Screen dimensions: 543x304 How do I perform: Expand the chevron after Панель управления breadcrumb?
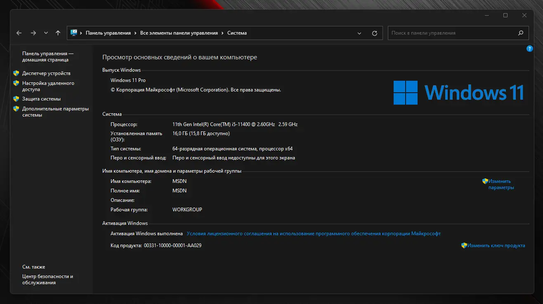coord(135,33)
